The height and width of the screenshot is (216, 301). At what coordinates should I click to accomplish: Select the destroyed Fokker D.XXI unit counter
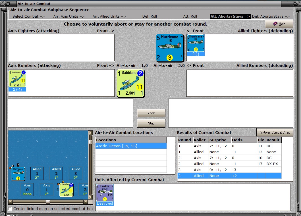tap(105, 193)
